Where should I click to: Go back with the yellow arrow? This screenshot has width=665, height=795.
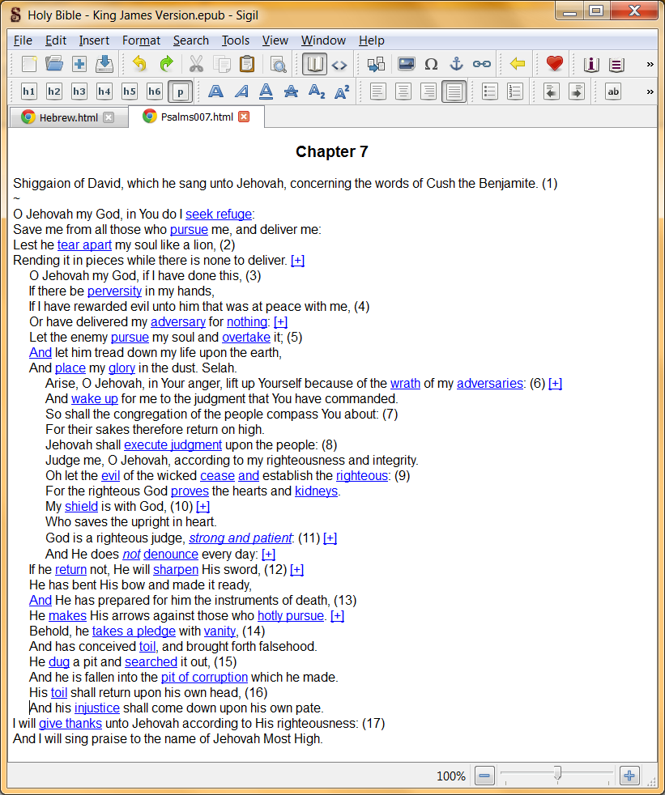tap(518, 64)
